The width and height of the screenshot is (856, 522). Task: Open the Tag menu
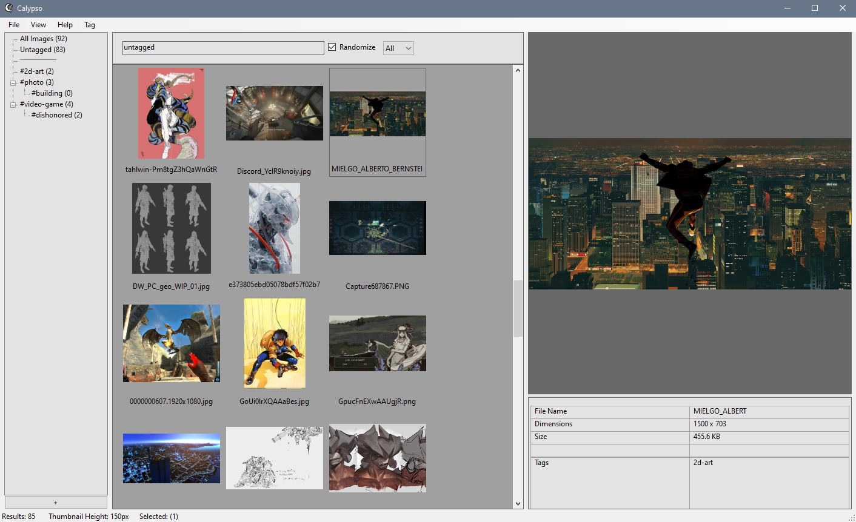pos(89,25)
